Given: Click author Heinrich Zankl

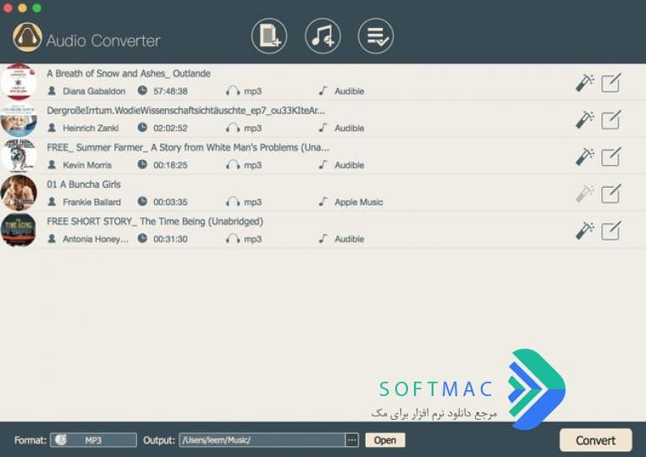Looking at the screenshot, I should 91,129.
